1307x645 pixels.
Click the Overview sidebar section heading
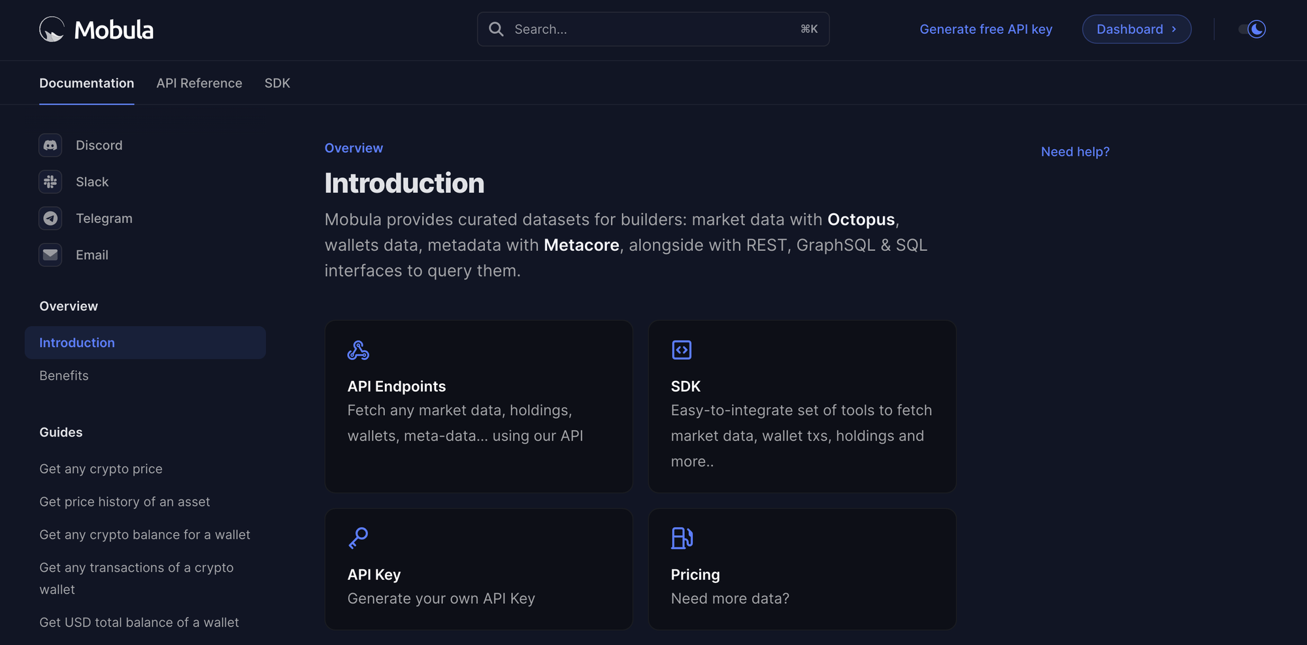click(69, 306)
